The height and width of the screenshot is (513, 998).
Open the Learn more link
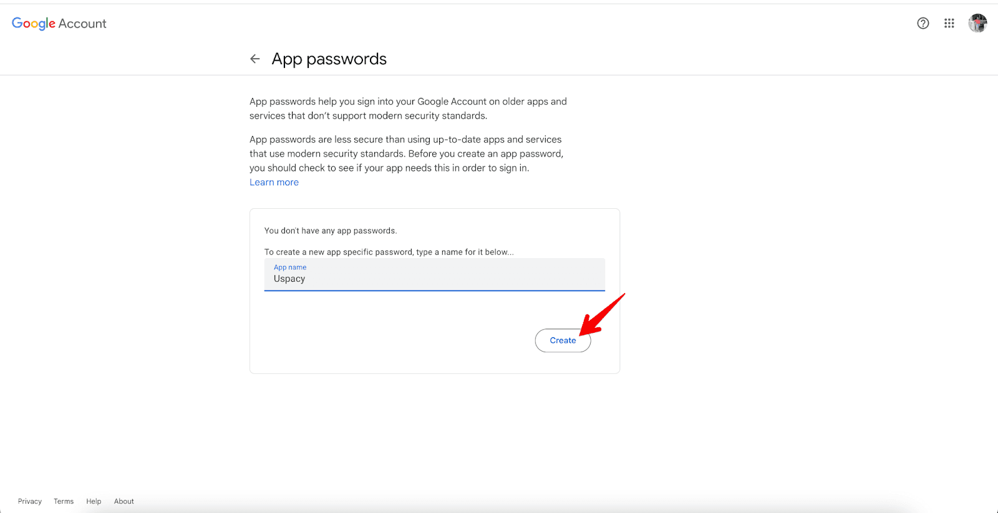click(x=274, y=182)
